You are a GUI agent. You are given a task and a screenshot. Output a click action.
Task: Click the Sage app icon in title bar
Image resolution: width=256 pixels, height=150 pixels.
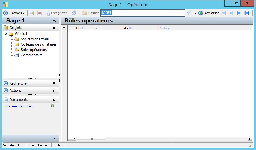(x=5, y=4)
